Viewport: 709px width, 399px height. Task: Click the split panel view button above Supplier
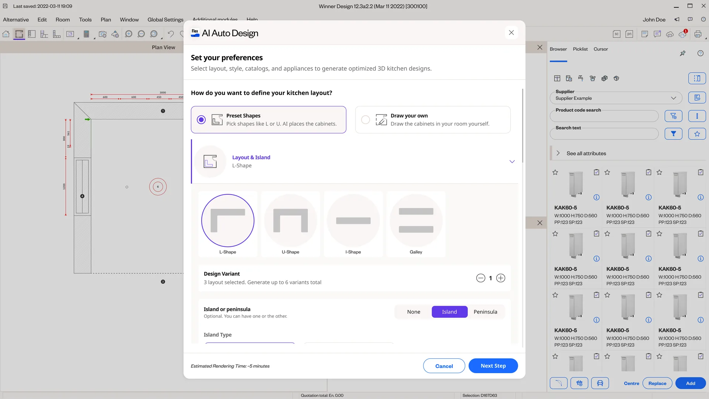[x=697, y=78]
